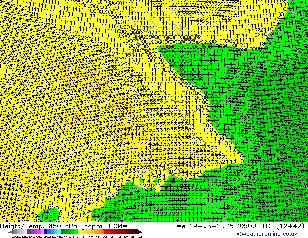Click the dark purple legend swatch at -42
308x238 pixels.
tap(29, 231)
